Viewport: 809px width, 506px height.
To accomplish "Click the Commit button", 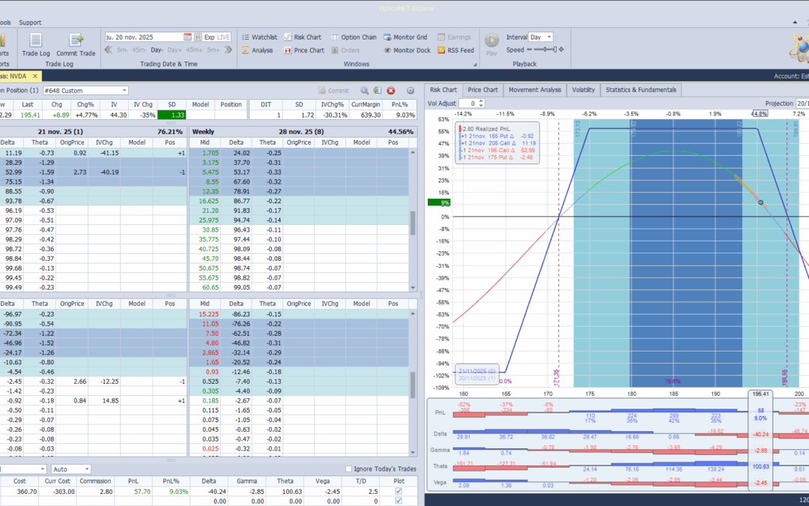I will [333, 91].
